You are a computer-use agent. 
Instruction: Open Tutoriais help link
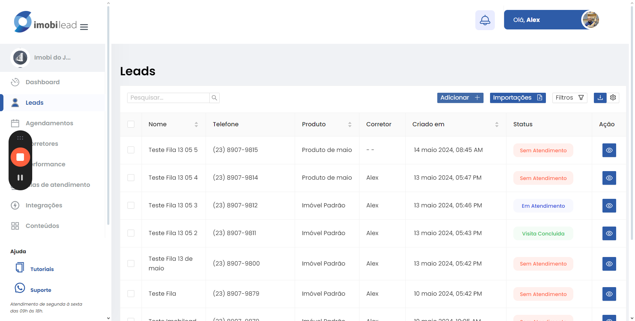click(42, 269)
